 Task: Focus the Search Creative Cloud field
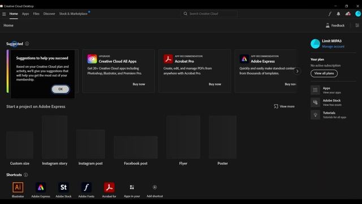[x=209, y=14]
